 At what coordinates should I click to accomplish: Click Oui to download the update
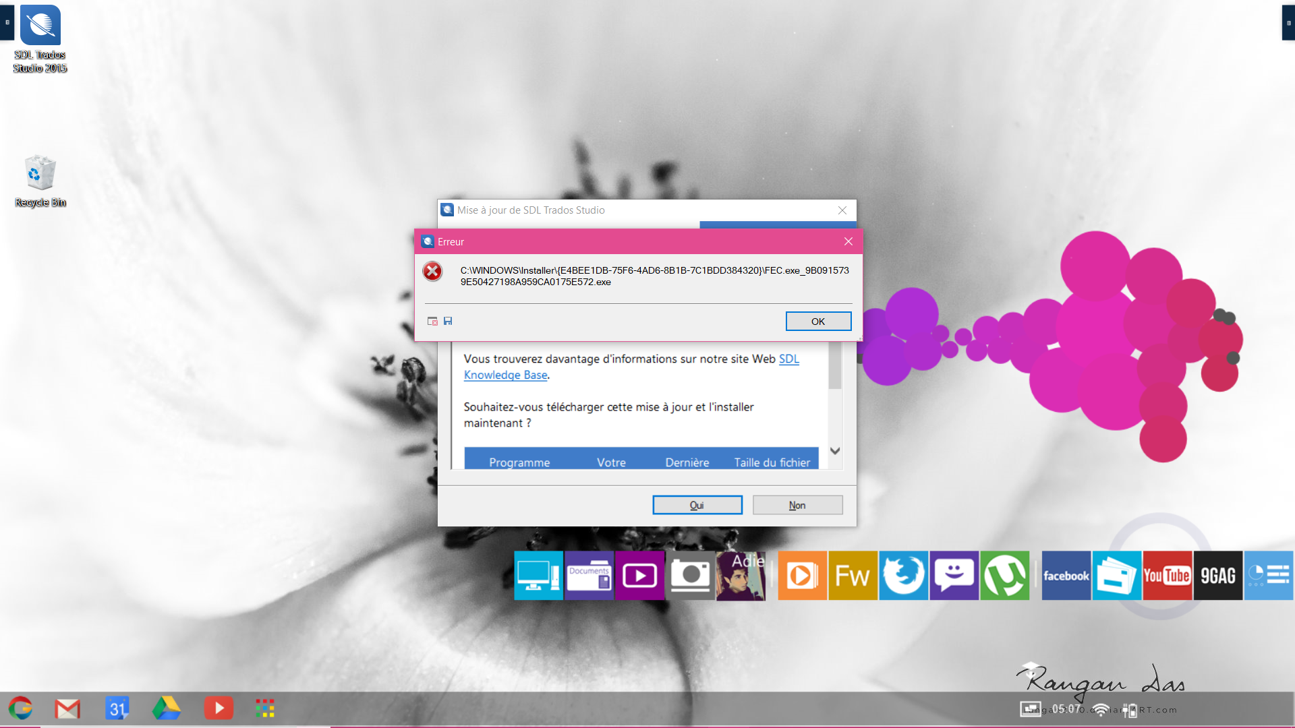click(x=697, y=505)
